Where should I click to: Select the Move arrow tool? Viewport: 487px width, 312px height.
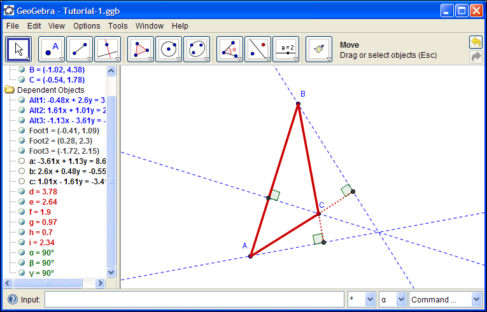tap(18, 50)
